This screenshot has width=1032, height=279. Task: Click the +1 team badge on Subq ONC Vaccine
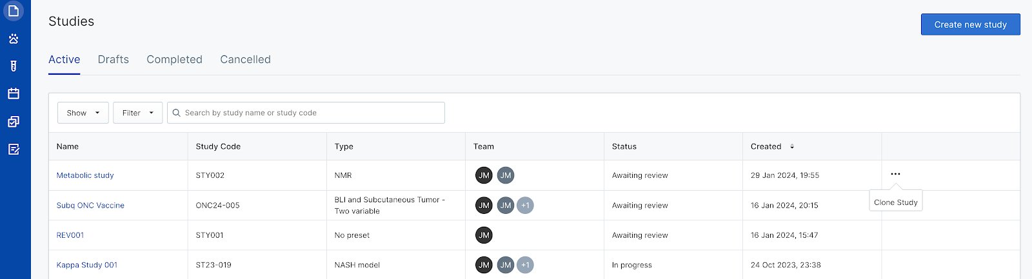525,206
